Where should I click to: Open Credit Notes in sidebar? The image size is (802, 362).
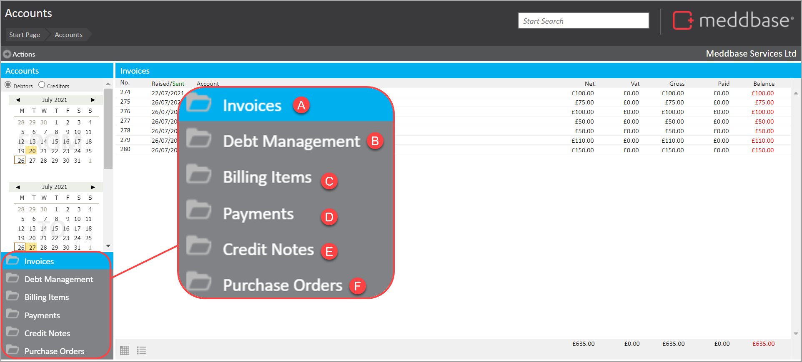coord(57,333)
